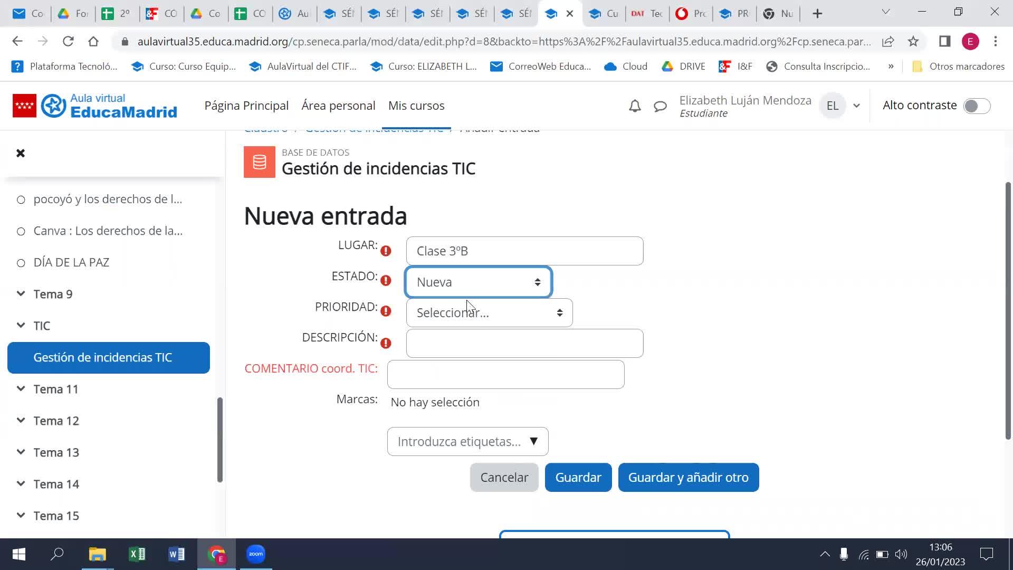Open Zoom from the taskbar

click(256, 554)
